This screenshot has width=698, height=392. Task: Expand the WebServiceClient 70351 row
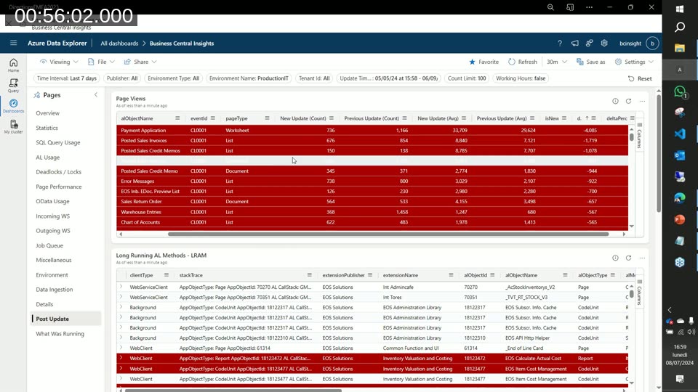pos(121,297)
